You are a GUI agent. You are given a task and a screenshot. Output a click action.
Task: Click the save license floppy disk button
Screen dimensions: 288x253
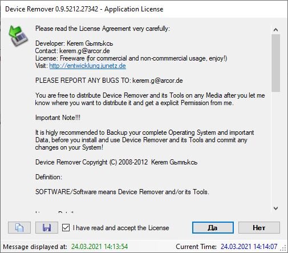pos(47,227)
